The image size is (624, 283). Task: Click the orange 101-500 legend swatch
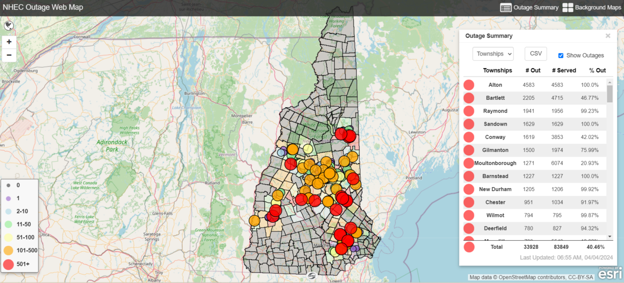pos(8,250)
